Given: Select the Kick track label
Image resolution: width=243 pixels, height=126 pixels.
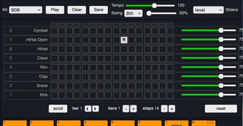Looking at the screenshot, I should point(44,95).
